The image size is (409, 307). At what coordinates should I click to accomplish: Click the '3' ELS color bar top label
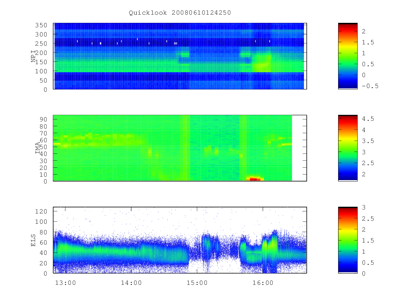coord(364,207)
